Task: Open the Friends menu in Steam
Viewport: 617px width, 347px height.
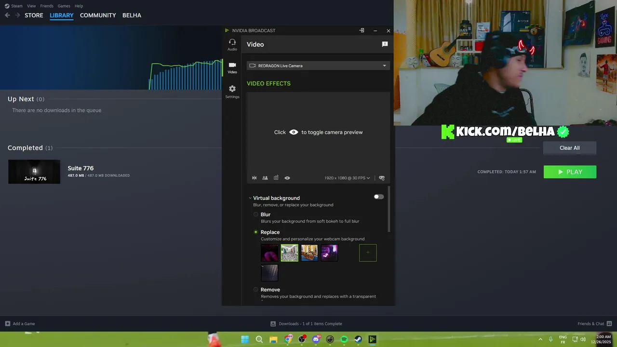Action: [47, 6]
